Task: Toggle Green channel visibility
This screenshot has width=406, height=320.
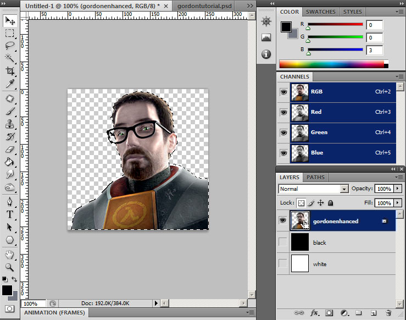Action: (283, 133)
